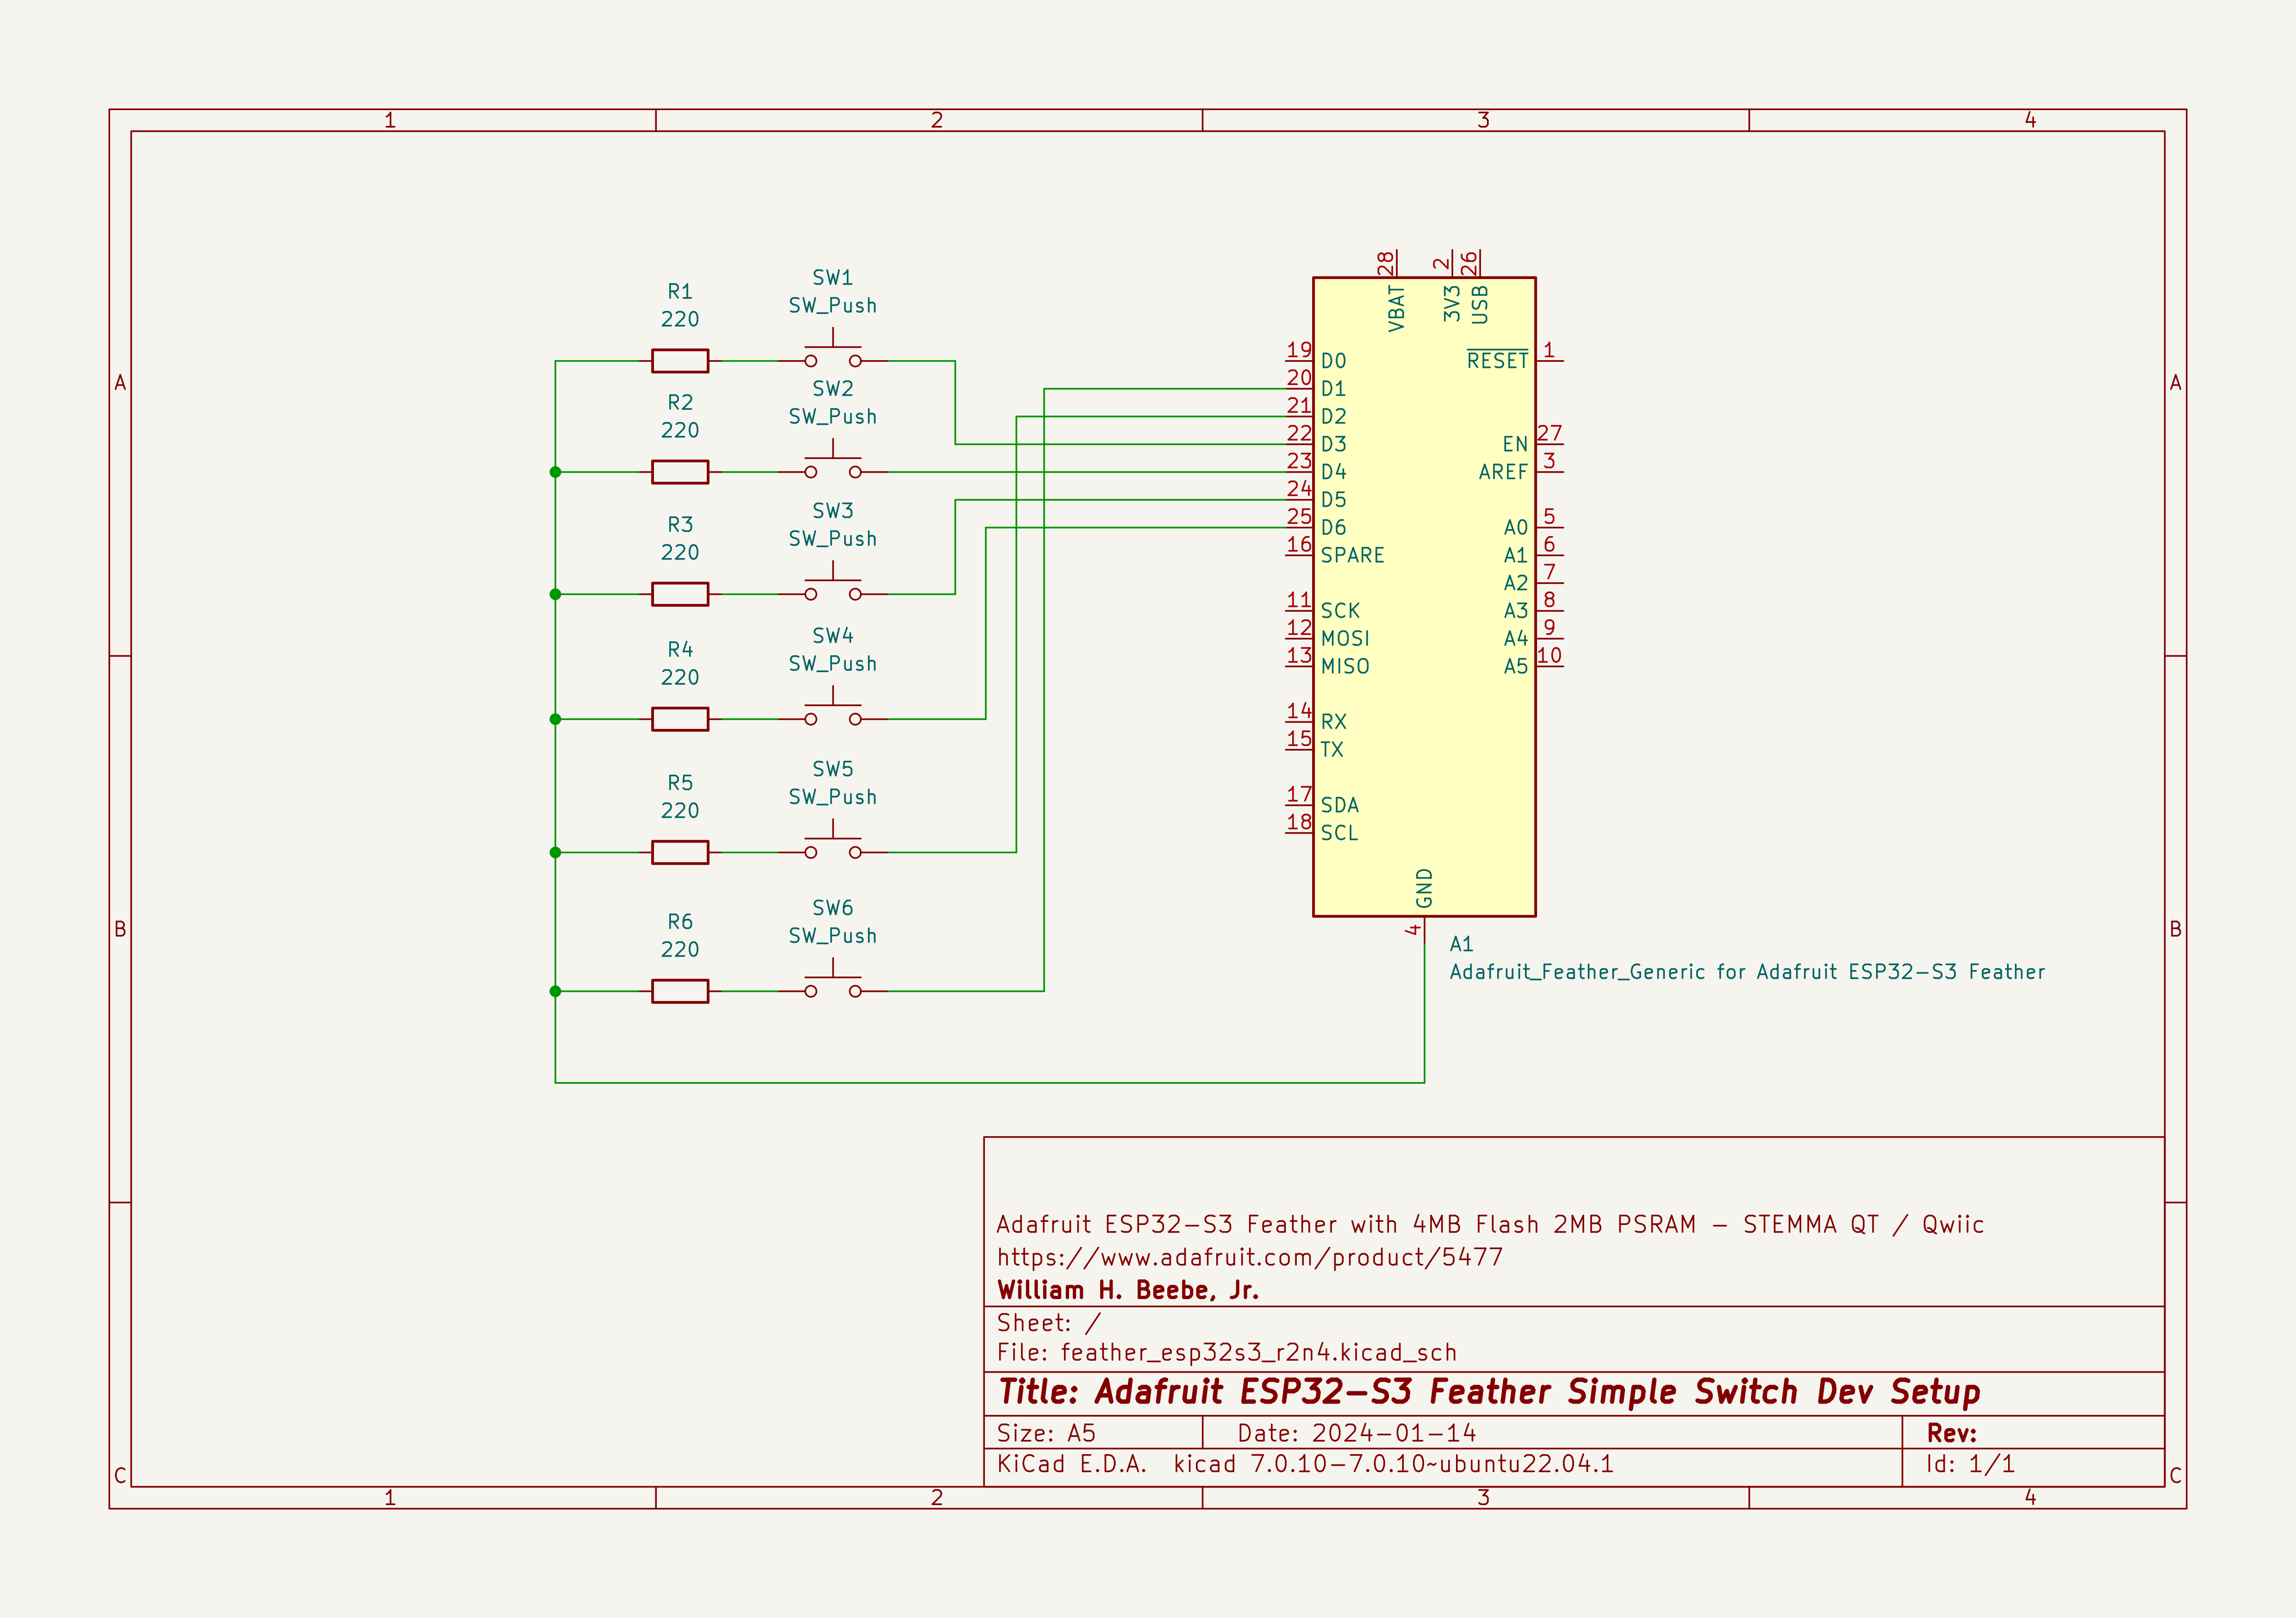2296x1618 pixels.
Task: Click the Date 2024-01-14 field
Action: pyautogui.click(x=1357, y=1433)
